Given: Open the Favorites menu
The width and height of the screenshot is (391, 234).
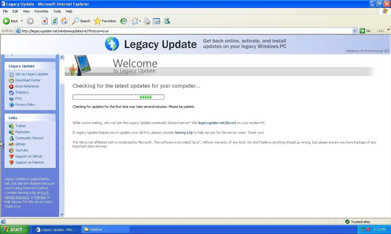Looking at the screenshot, I should pos(42,11).
